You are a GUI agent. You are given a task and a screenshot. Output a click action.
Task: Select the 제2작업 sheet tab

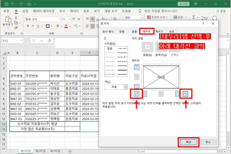tap(40, 151)
